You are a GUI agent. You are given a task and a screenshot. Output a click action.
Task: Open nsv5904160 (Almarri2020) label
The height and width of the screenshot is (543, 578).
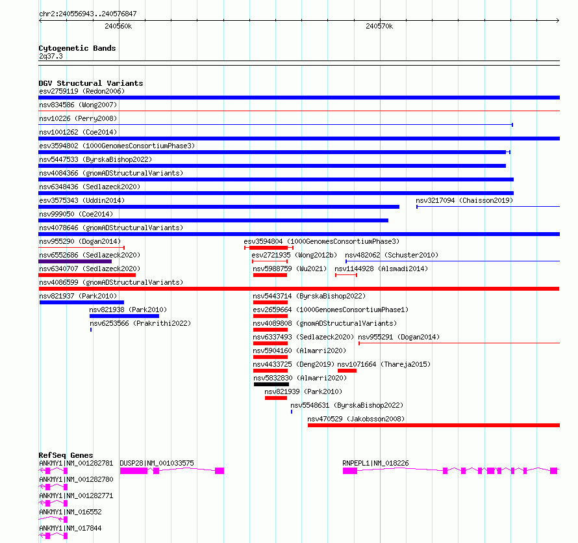(299, 351)
